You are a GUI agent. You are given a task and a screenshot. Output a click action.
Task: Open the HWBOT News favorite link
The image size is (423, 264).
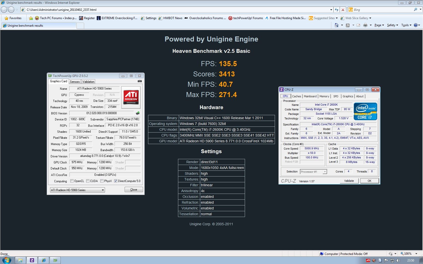tap(170, 18)
